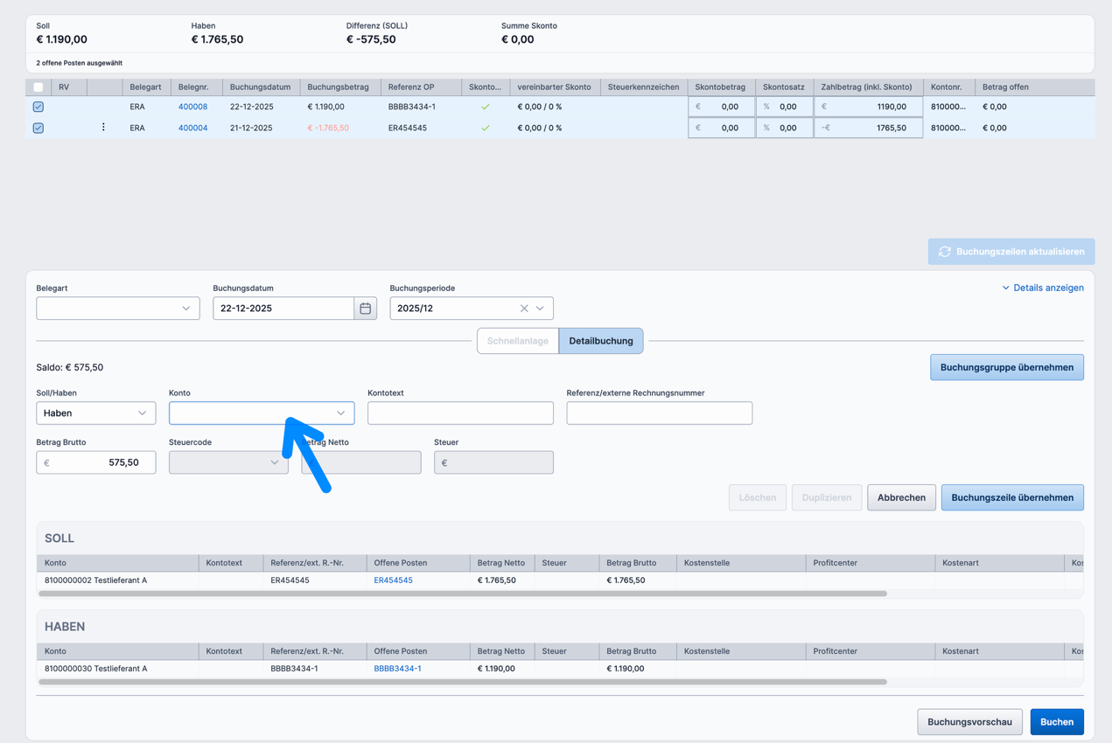Open three-dot menu on row 400004
The image size is (1112, 743).
pos(103,128)
